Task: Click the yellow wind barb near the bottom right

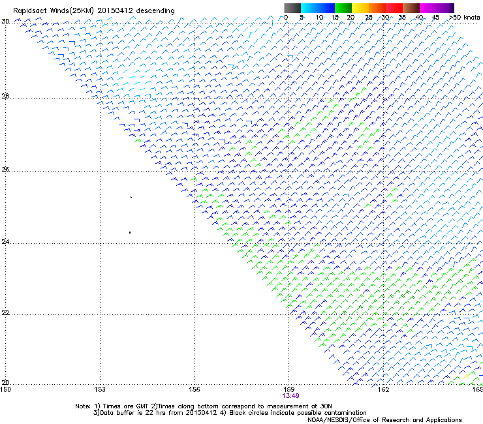Action: tap(466, 376)
